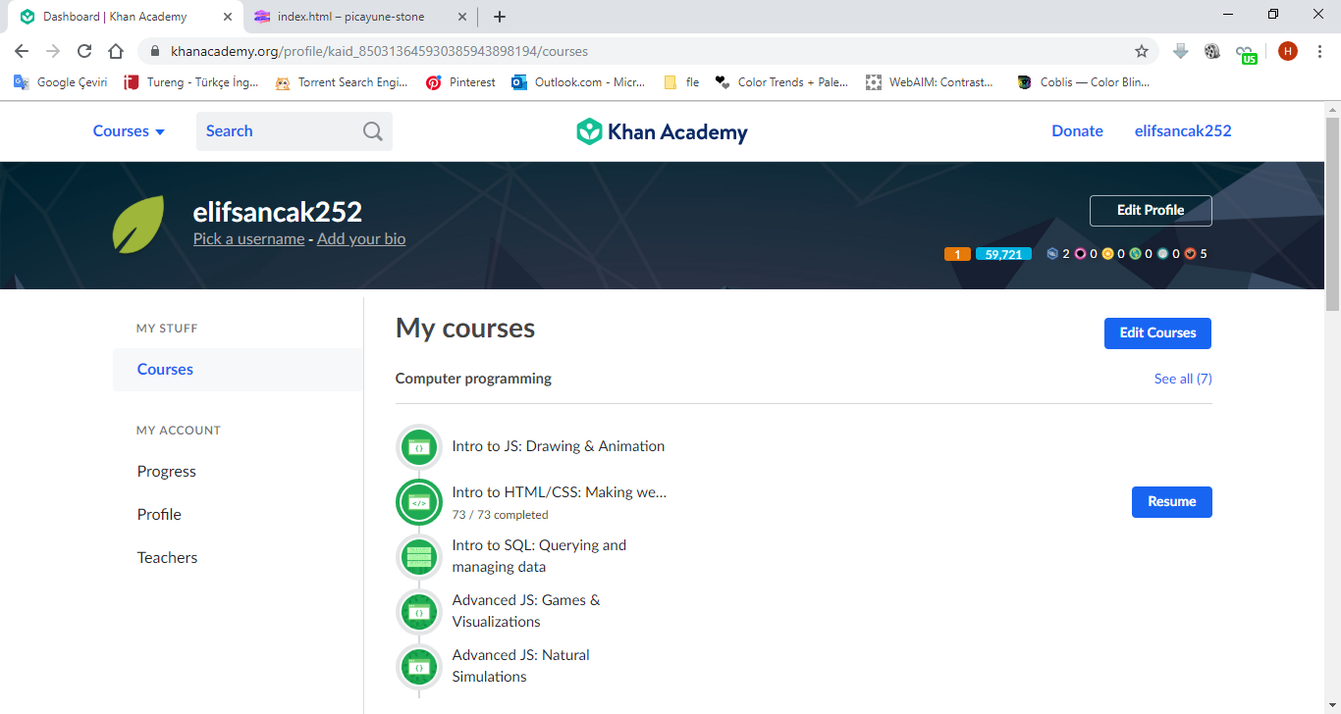Reload the current page
This screenshot has height=714, width=1341.
[x=84, y=51]
